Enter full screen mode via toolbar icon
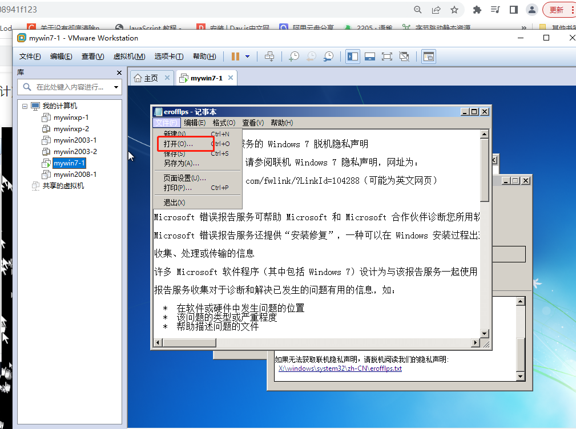Screen dimensions: 576x429 point(387,56)
